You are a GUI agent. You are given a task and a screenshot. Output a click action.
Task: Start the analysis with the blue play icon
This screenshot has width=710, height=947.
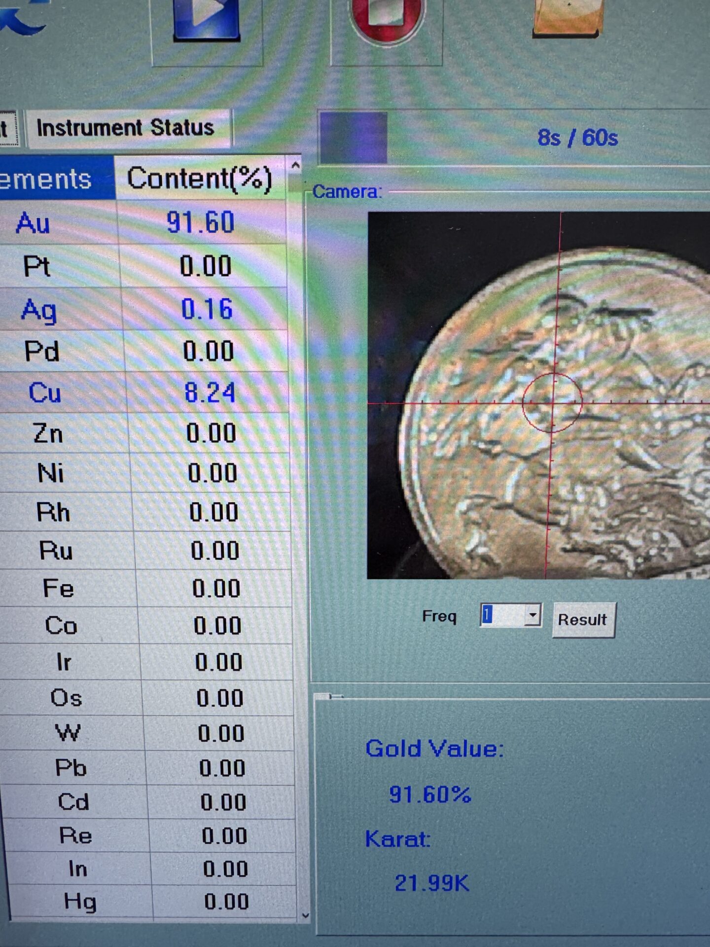(x=207, y=20)
